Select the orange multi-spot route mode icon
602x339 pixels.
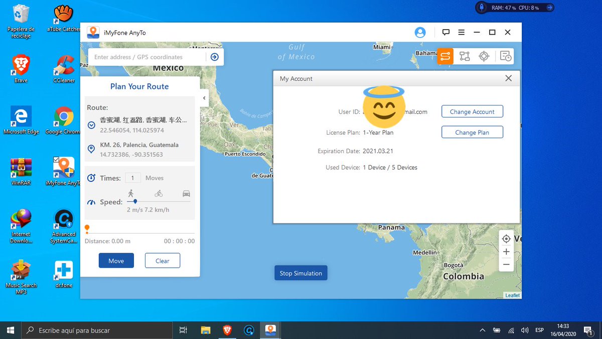click(x=445, y=56)
